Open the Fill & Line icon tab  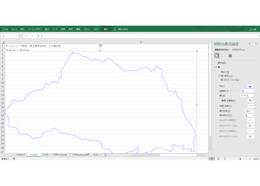217,56
